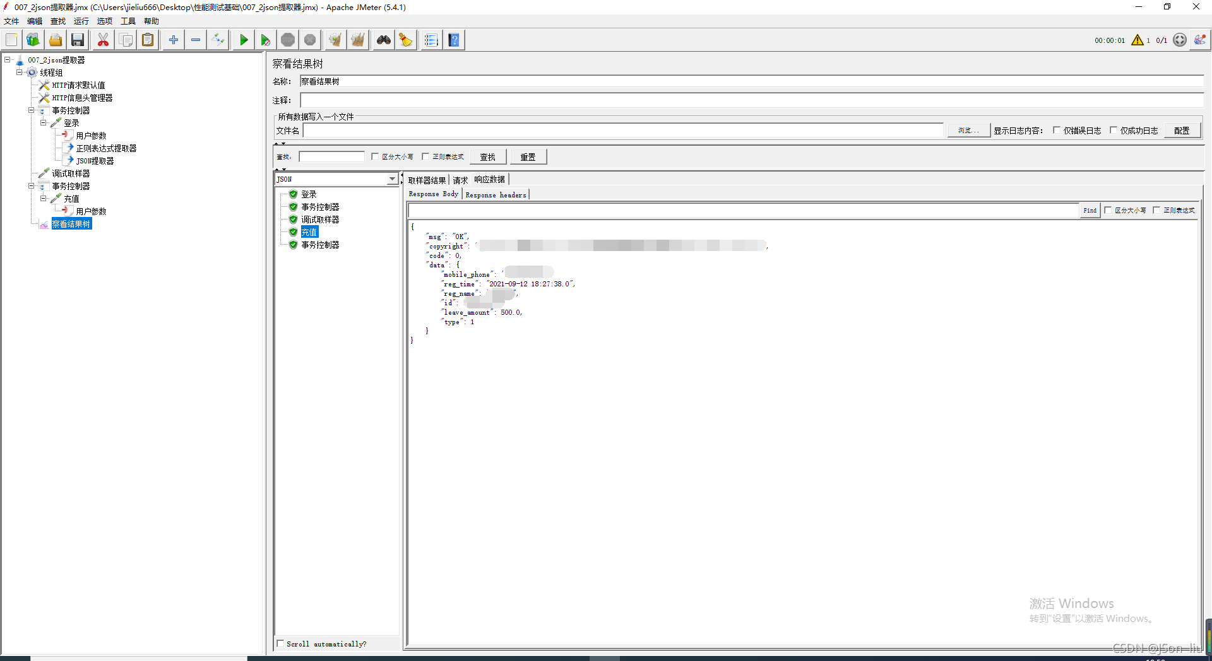Collapse all nodes with minus icon
1212x661 pixels.
(x=196, y=40)
